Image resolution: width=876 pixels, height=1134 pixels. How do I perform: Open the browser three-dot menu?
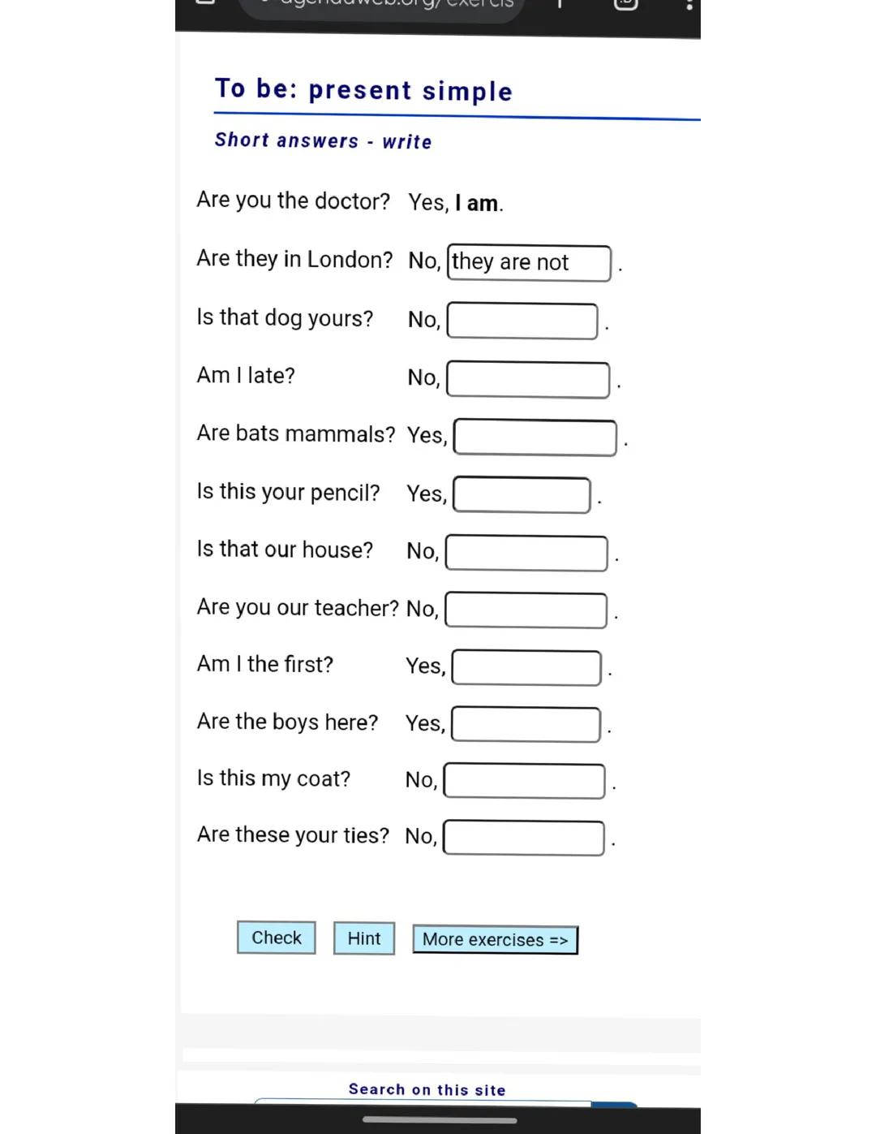click(x=689, y=4)
